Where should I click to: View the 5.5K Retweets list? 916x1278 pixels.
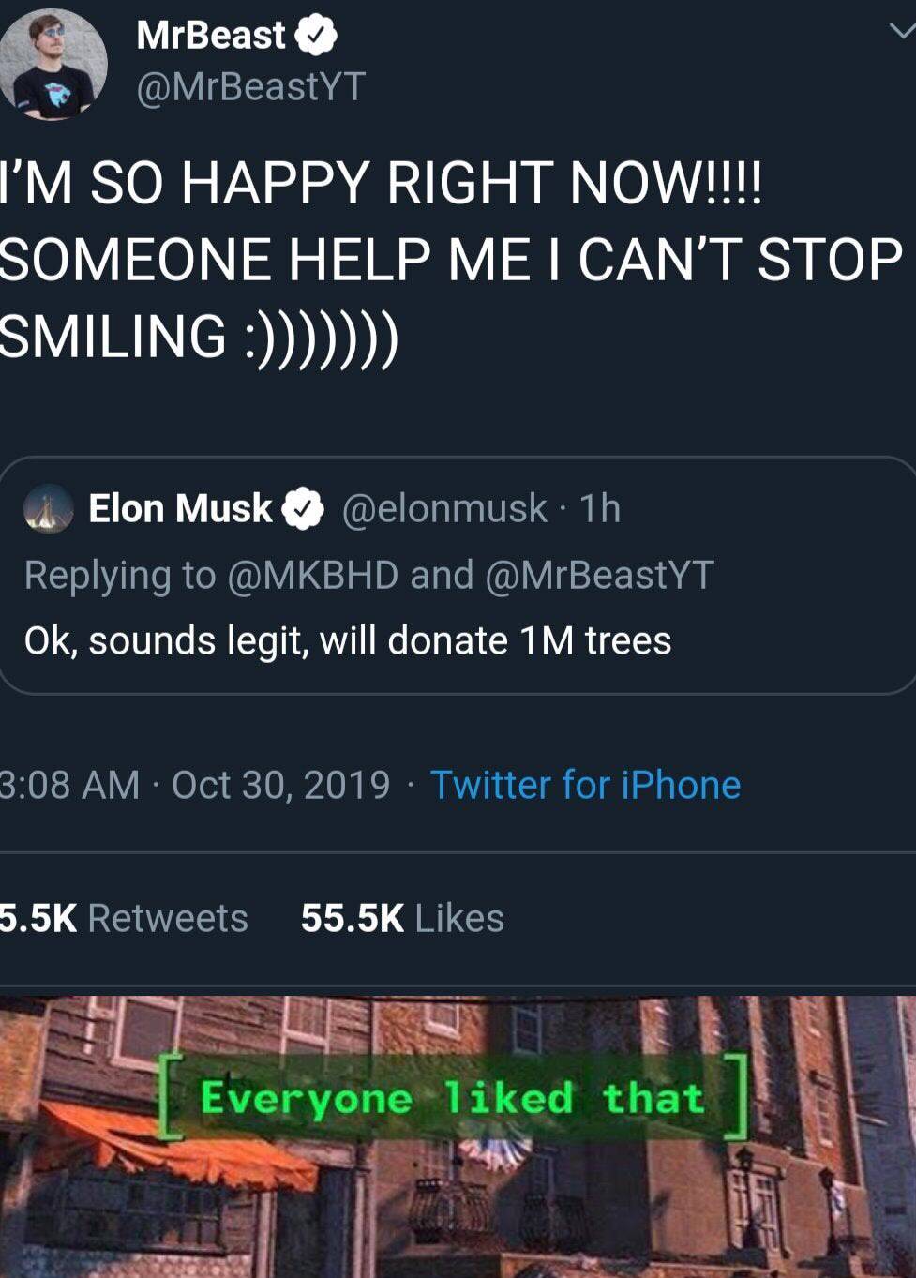coord(123,918)
